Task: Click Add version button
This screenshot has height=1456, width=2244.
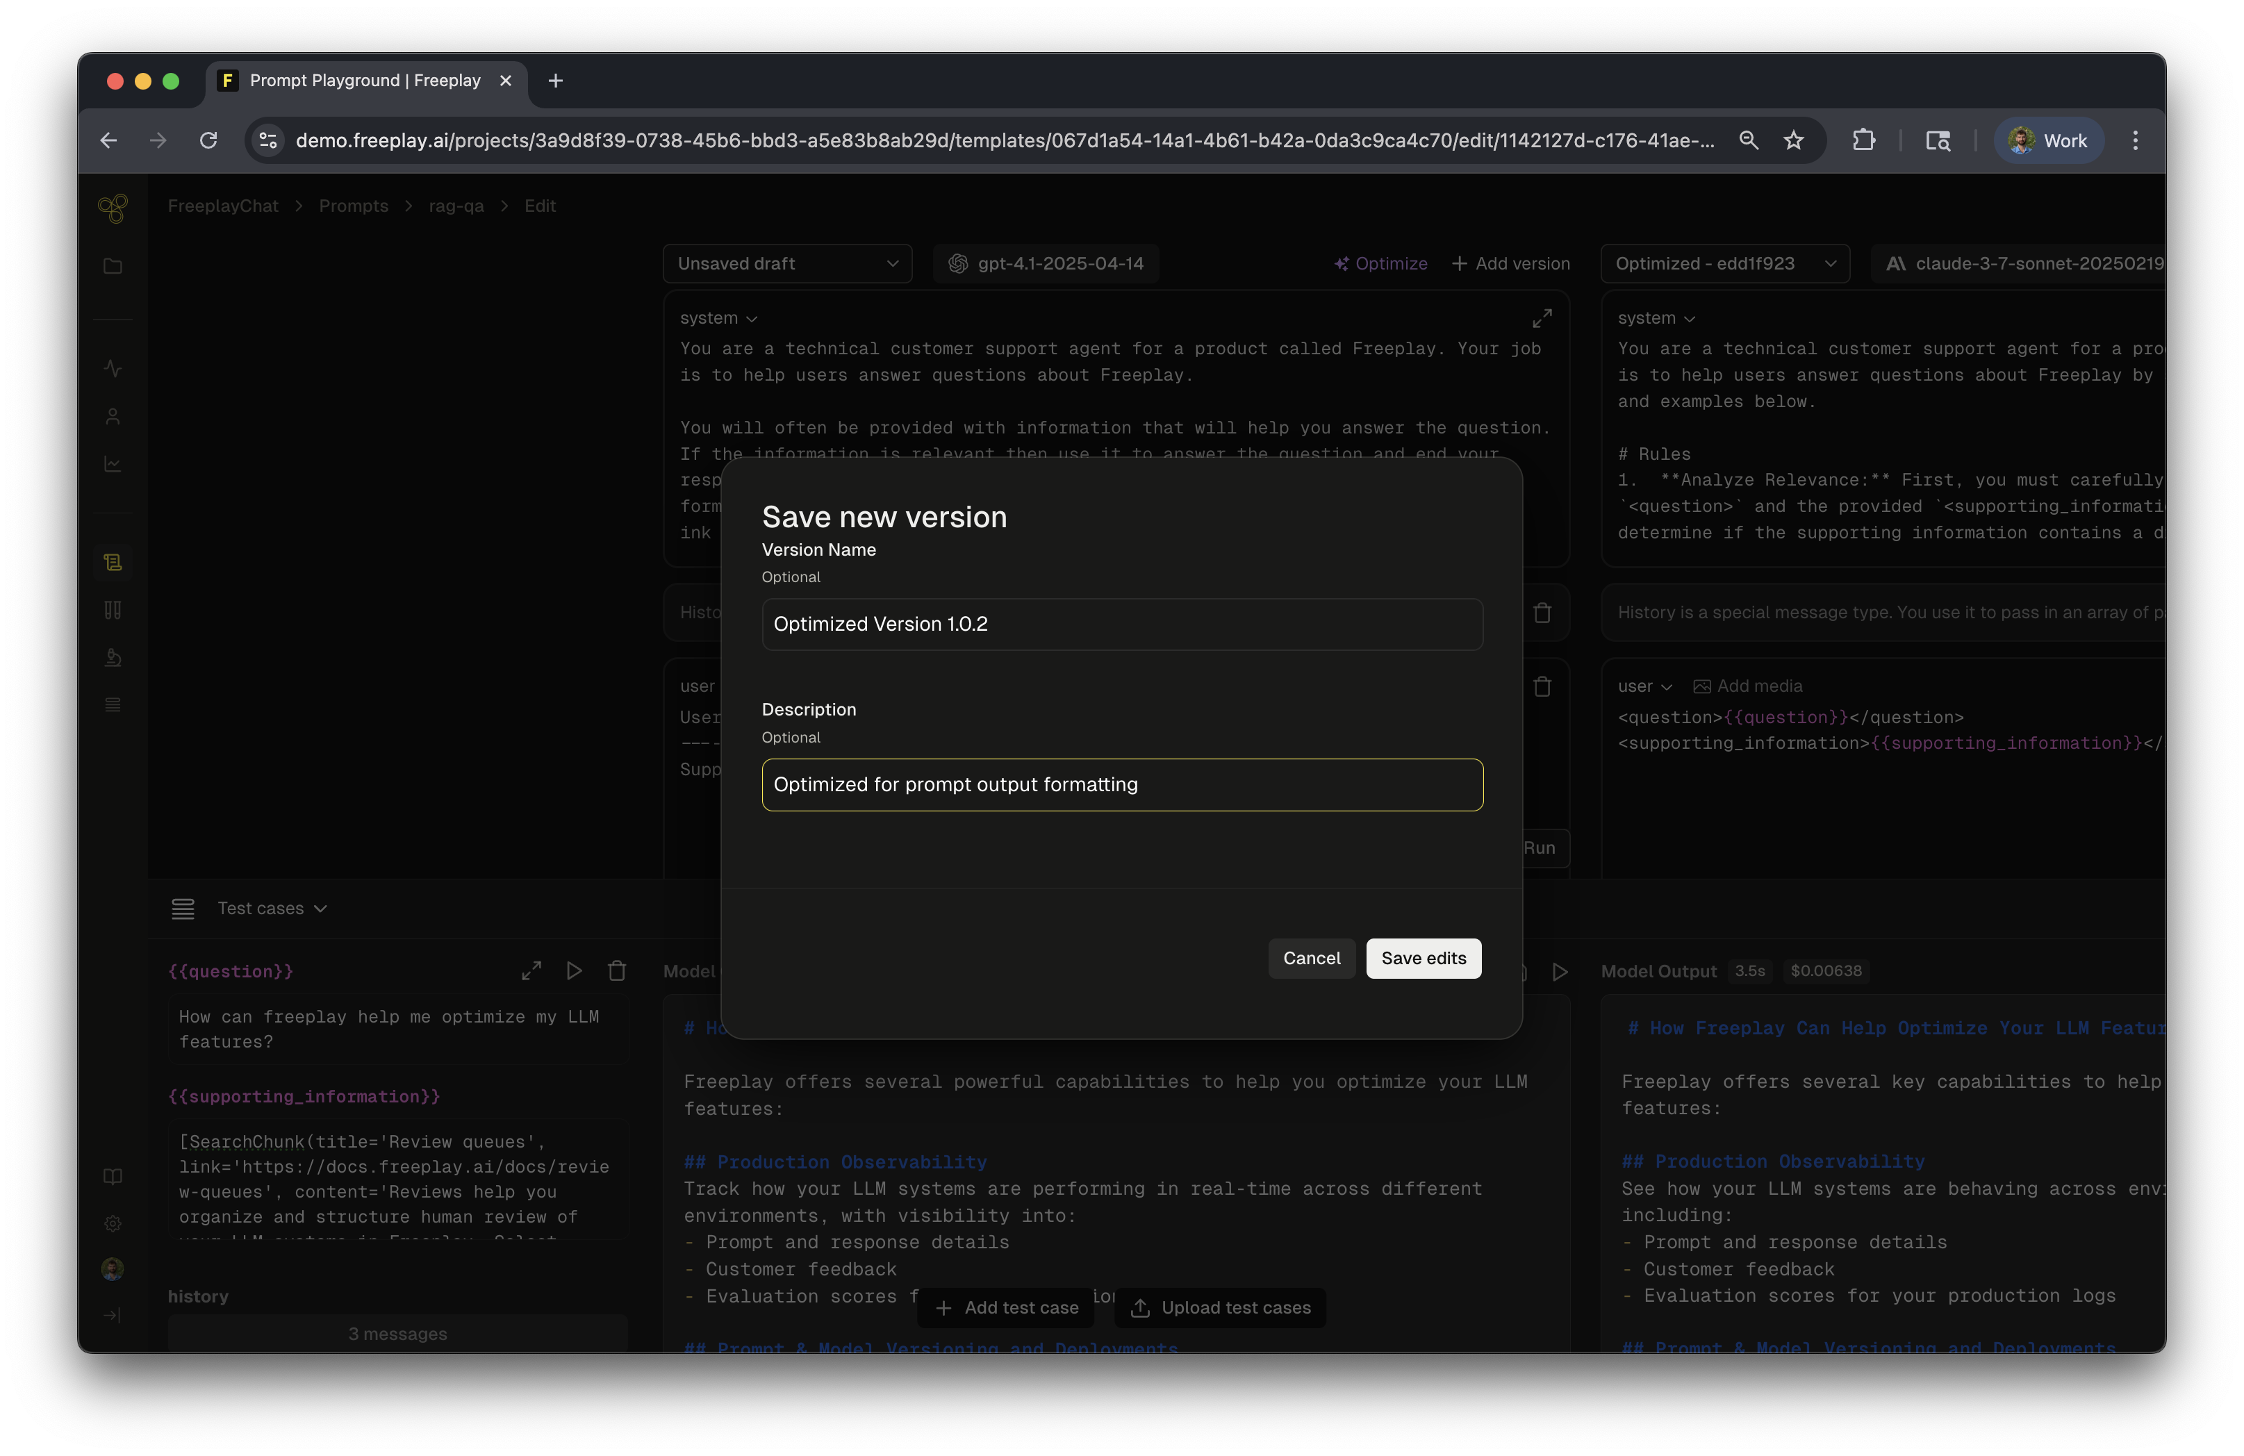Action: [x=1510, y=264]
